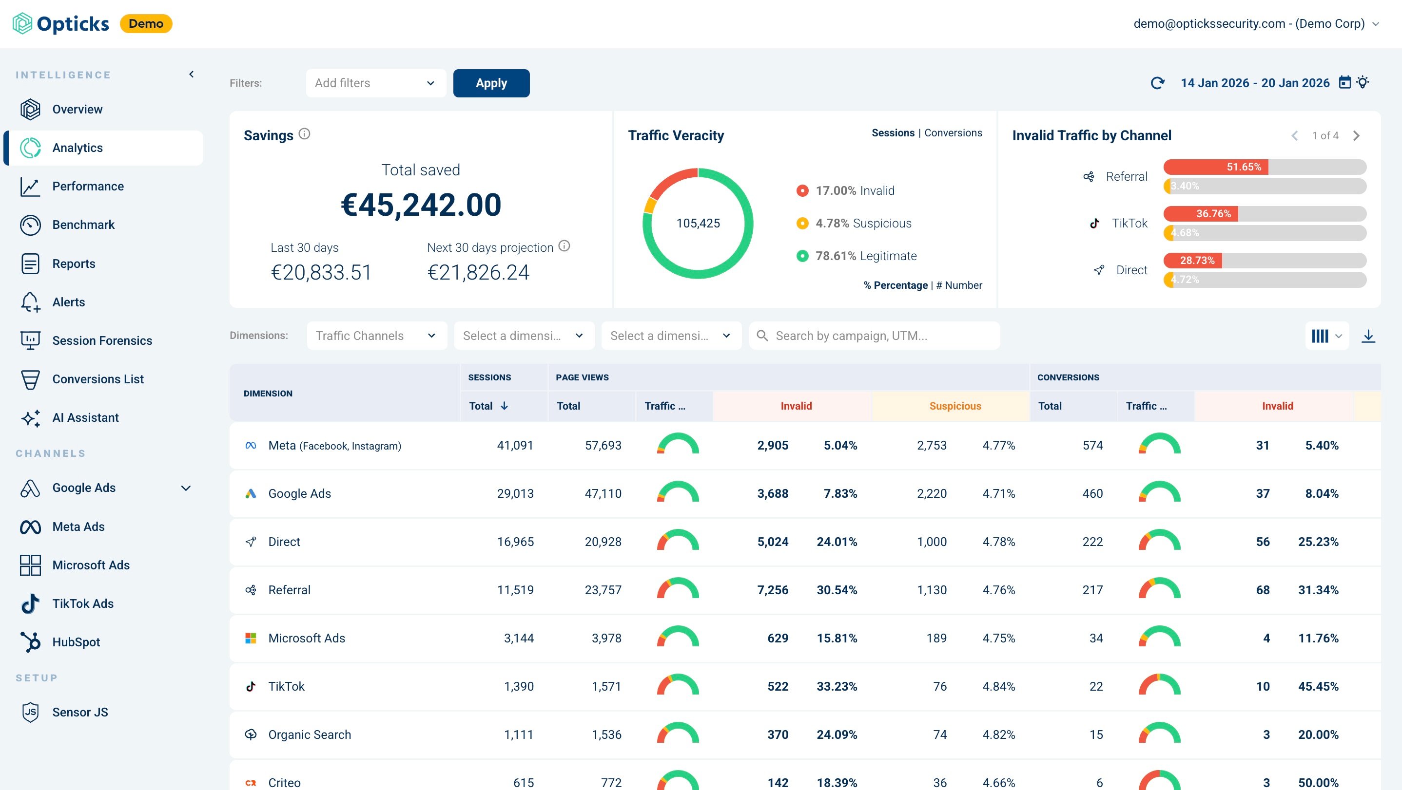The width and height of the screenshot is (1402, 790).
Task: Open the Add filters dropdown
Action: (x=375, y=83)
